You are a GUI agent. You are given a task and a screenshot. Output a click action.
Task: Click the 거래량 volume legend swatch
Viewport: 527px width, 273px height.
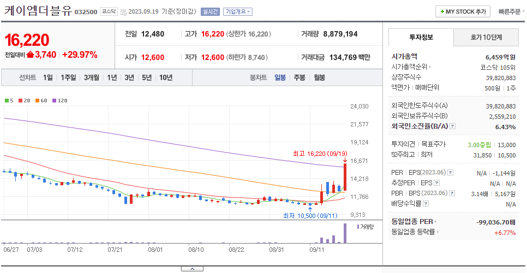click(358, 227)
